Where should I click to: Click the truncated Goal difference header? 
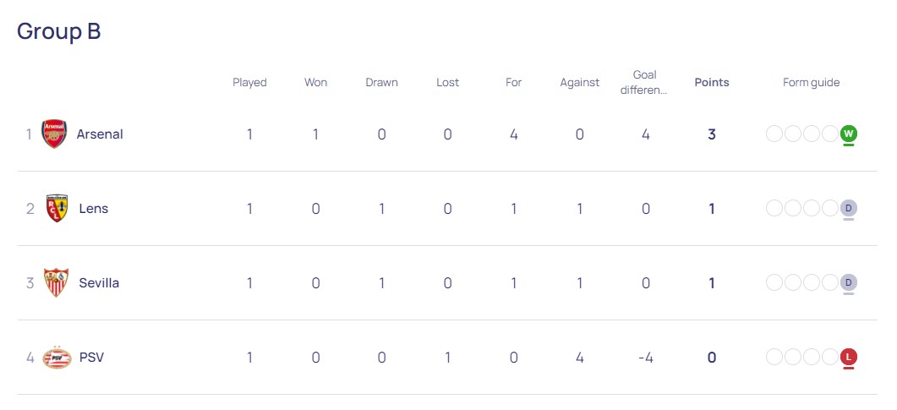pos(645,82)
